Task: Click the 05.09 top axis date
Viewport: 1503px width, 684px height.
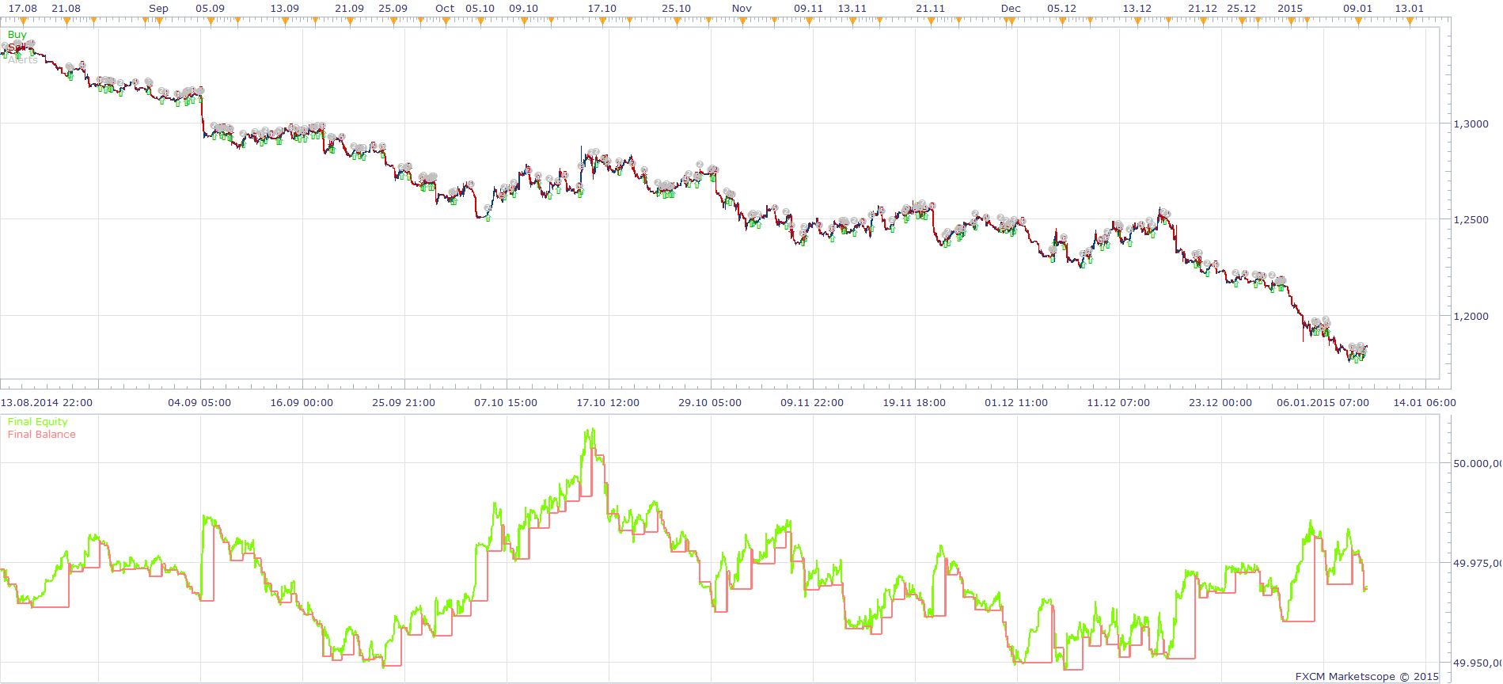Action: click(x=210, y=9)
